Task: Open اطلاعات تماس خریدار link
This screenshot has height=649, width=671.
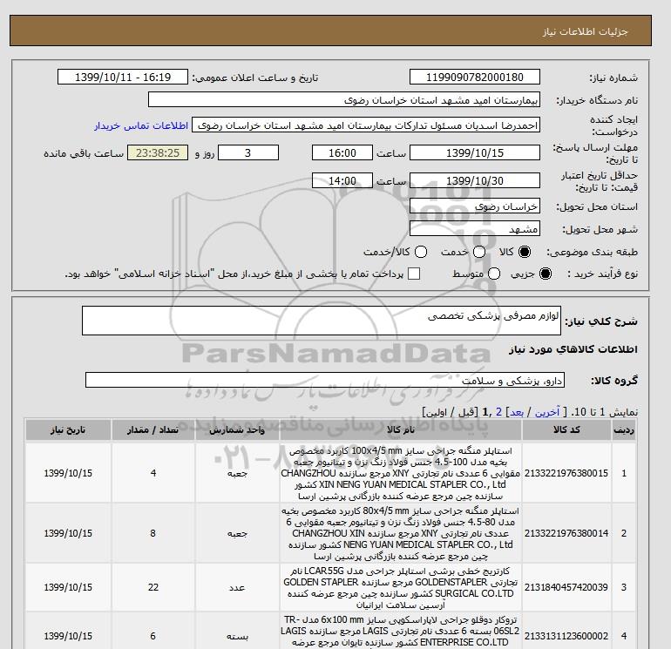Action: 141,126
